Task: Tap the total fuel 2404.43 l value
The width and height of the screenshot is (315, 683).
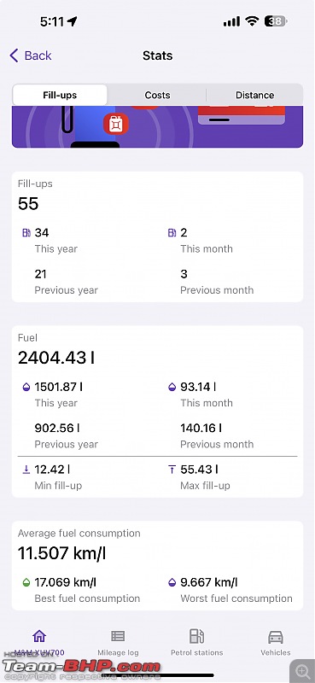Action: (56, 358)
